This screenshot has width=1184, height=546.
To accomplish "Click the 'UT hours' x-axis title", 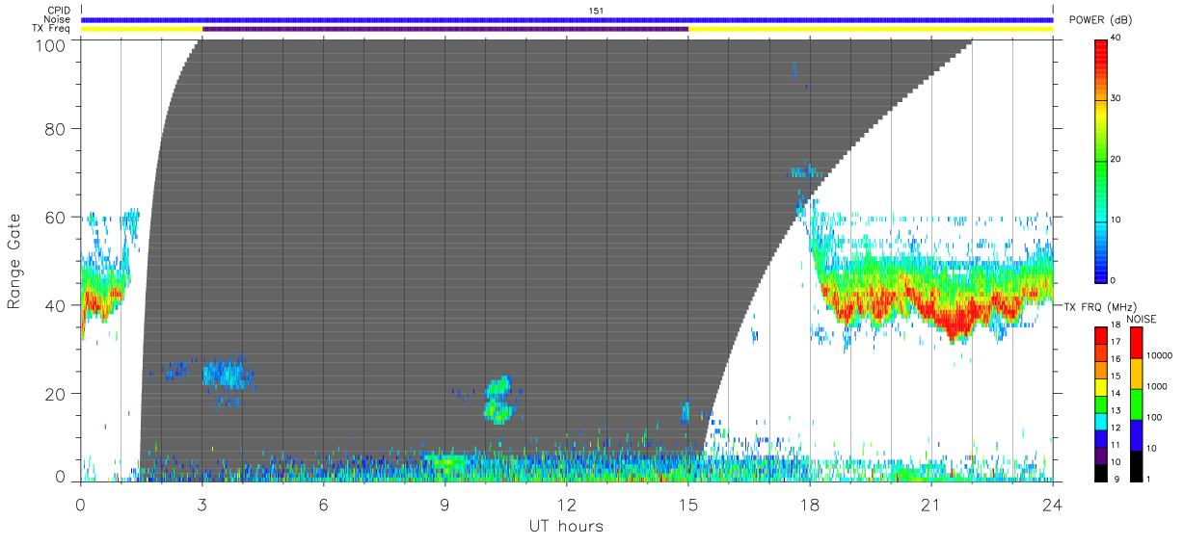I will pos(565,527).
